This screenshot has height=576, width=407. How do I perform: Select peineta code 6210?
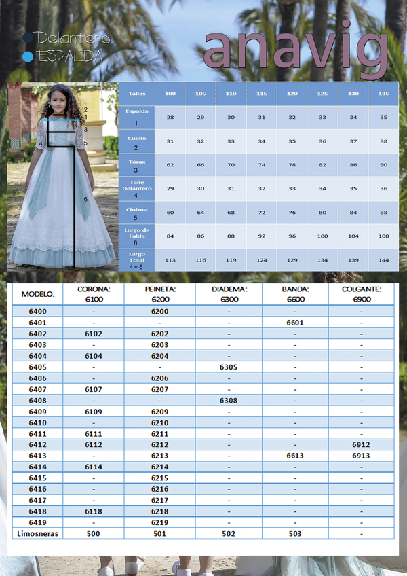159,422
